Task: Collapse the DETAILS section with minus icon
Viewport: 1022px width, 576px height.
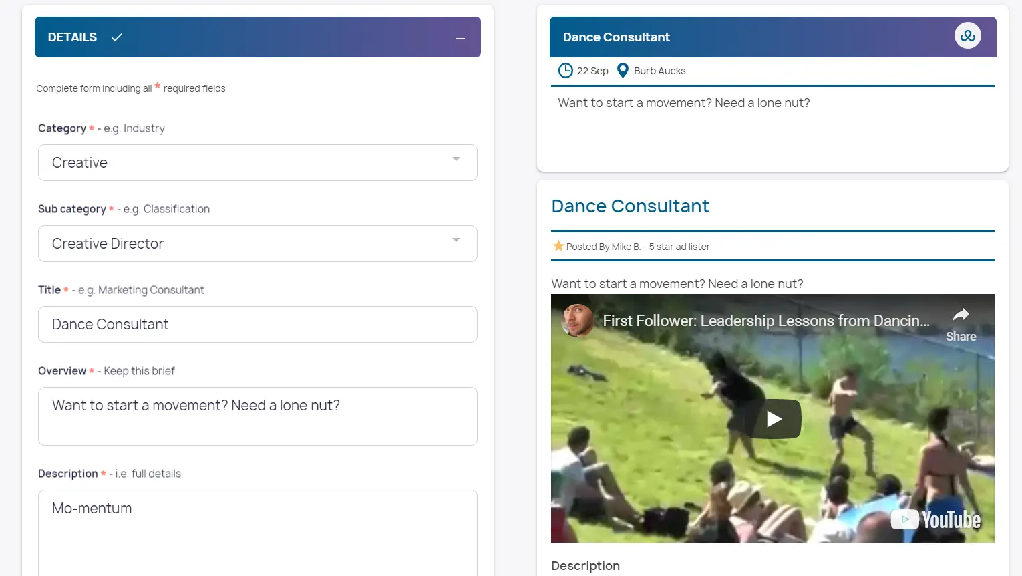Action: [460, 38]
